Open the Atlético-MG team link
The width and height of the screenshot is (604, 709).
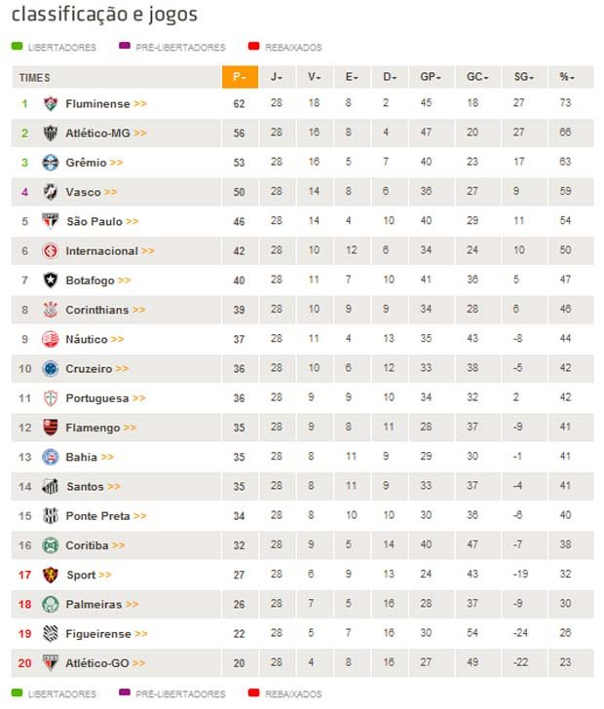(97, 132)
